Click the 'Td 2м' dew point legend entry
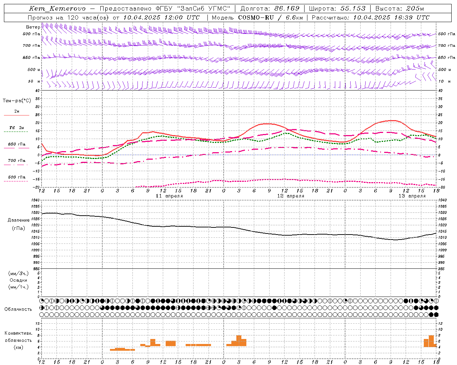 click(17, 128)
